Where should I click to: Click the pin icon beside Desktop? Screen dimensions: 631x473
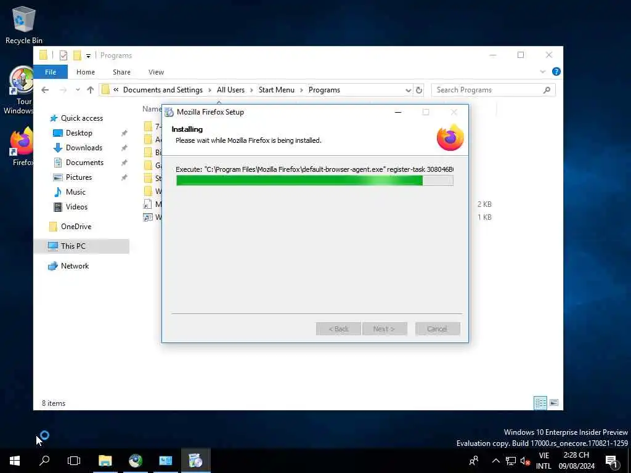[124, 133]
